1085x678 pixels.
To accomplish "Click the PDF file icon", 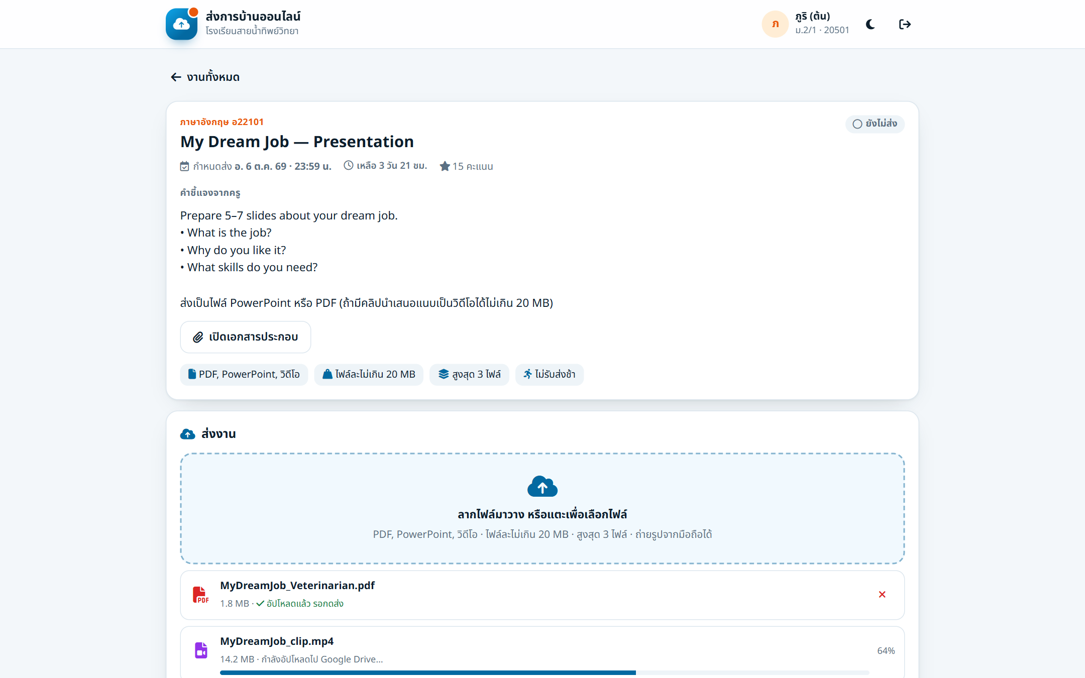I will point(200,595).
